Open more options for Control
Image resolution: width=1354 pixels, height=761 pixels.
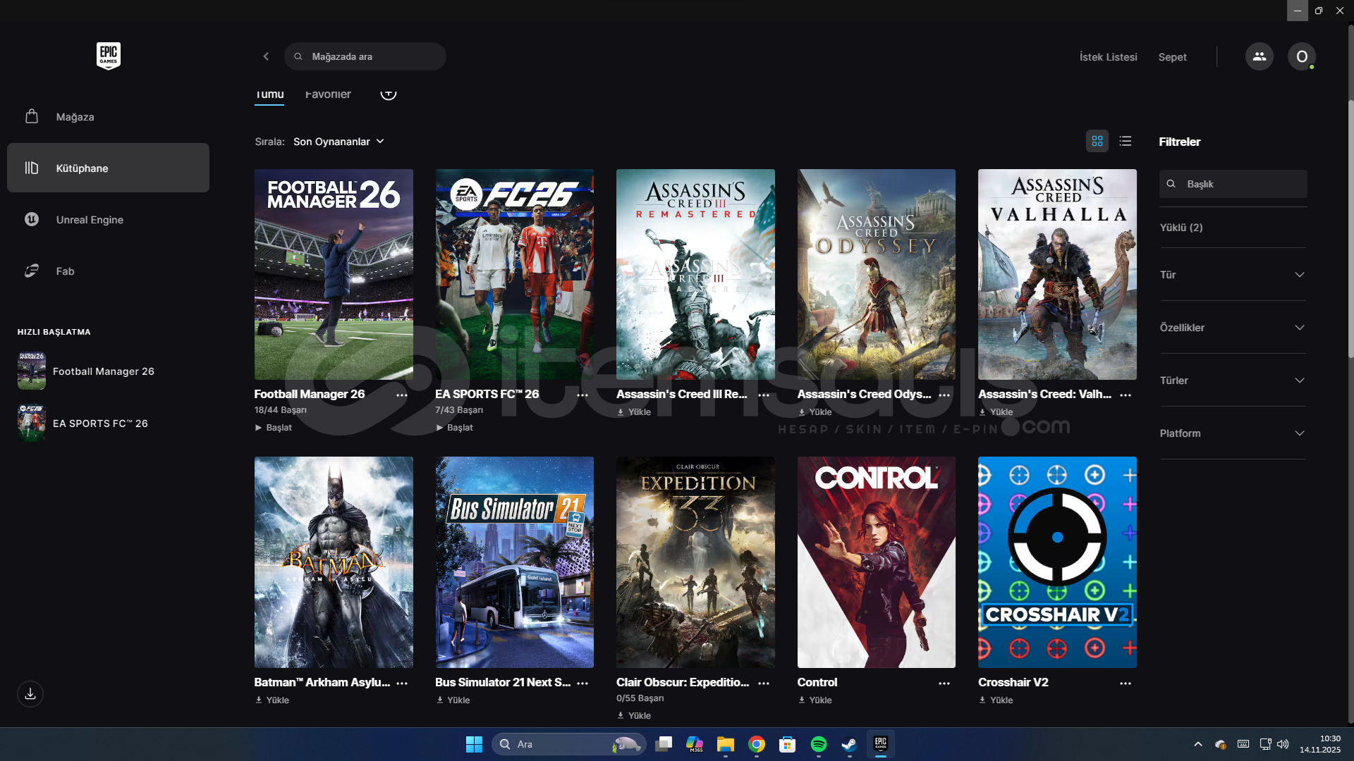coord(944,683)
